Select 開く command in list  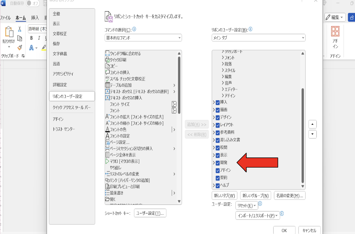pos(110,199)
